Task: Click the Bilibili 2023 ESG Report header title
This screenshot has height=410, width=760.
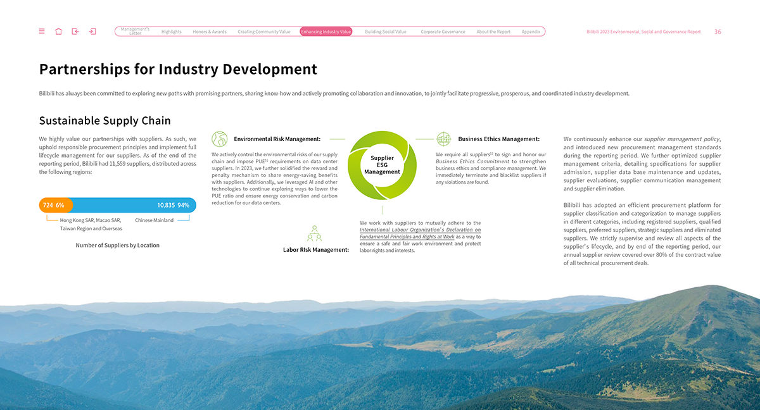Action: pyautogui.click(x=643, y=32)
